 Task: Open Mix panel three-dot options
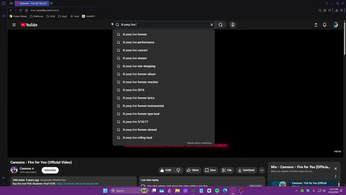click(335, 176)
